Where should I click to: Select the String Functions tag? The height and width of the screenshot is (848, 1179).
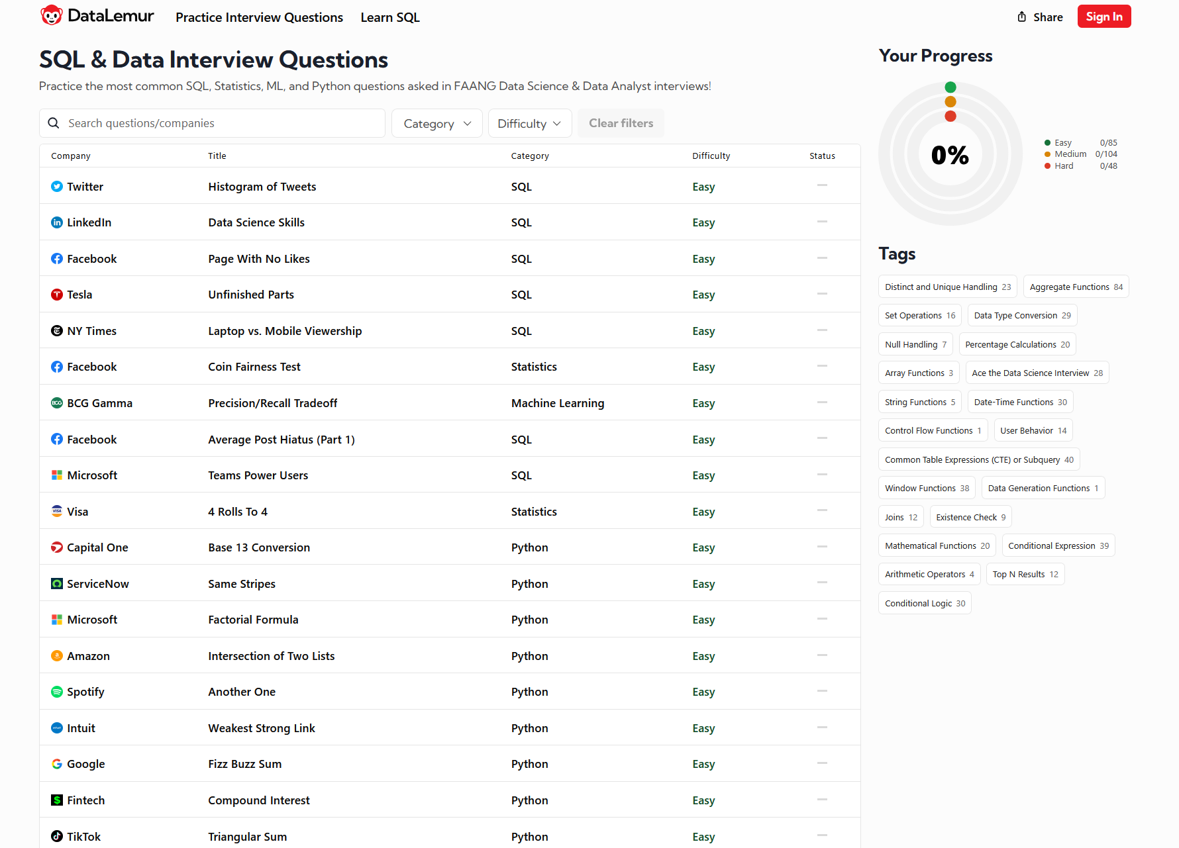(920, 402)
